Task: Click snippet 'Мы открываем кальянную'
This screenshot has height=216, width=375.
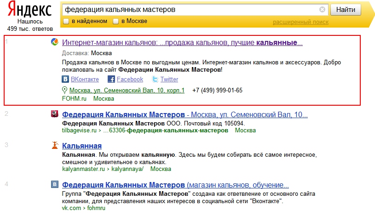Action: coord(138,154)
